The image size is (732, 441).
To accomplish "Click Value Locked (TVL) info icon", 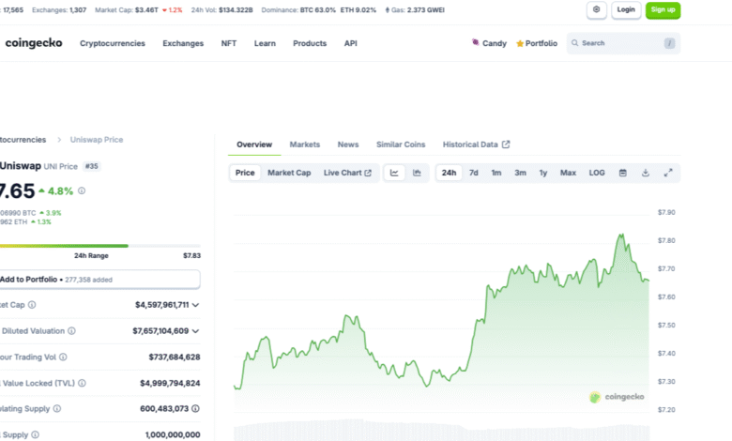I will [82, 383].
